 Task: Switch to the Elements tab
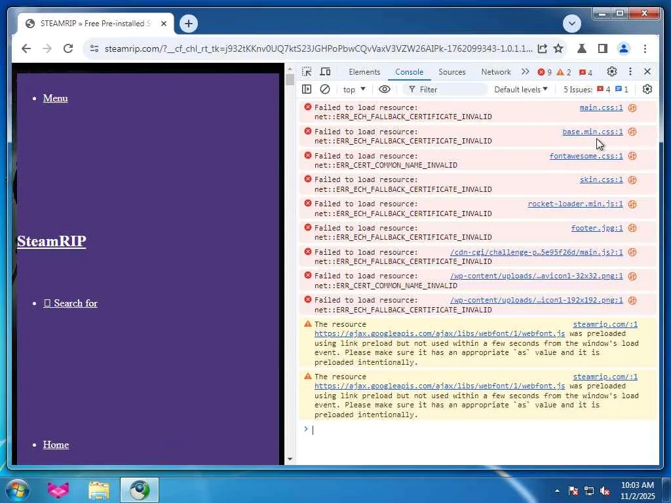[x=364, y=72]
